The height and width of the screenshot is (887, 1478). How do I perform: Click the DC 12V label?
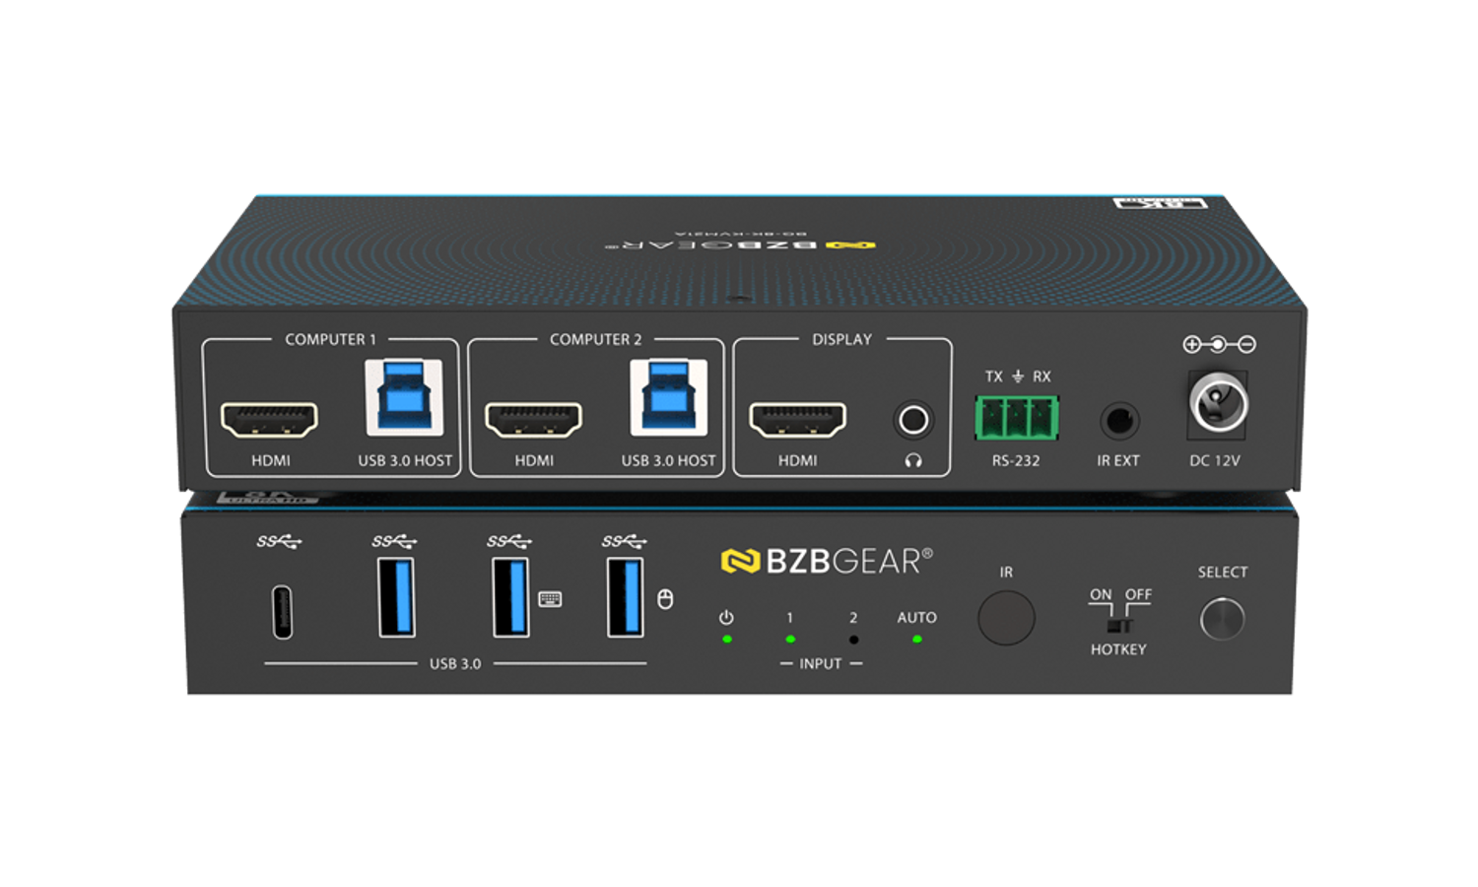pos(1215,460)
